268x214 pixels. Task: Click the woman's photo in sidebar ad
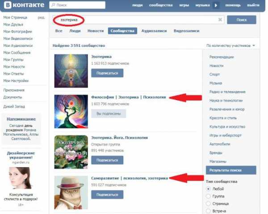[x=20, y=178]
